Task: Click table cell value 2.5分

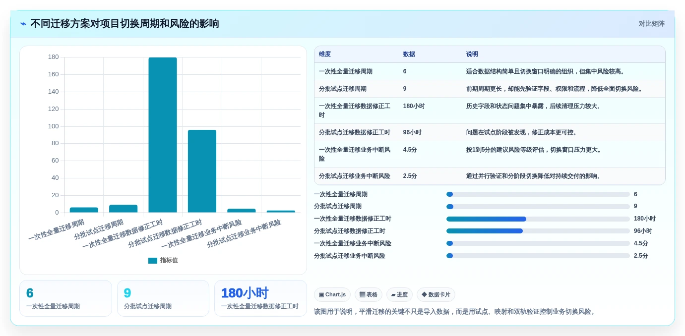Action: 410,176
